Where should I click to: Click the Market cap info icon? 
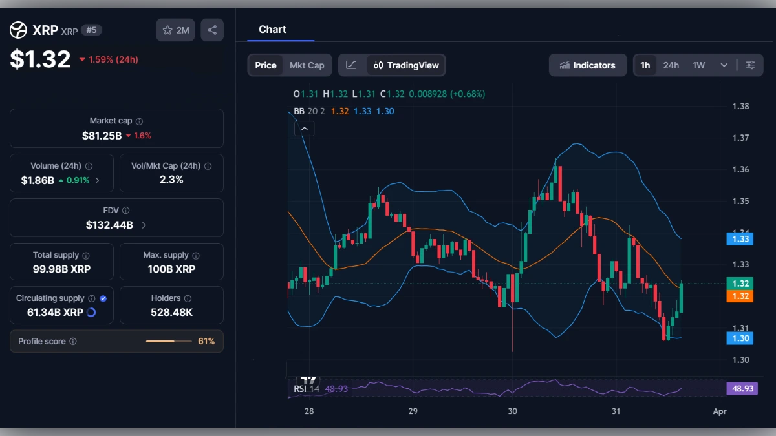point(139,120)
